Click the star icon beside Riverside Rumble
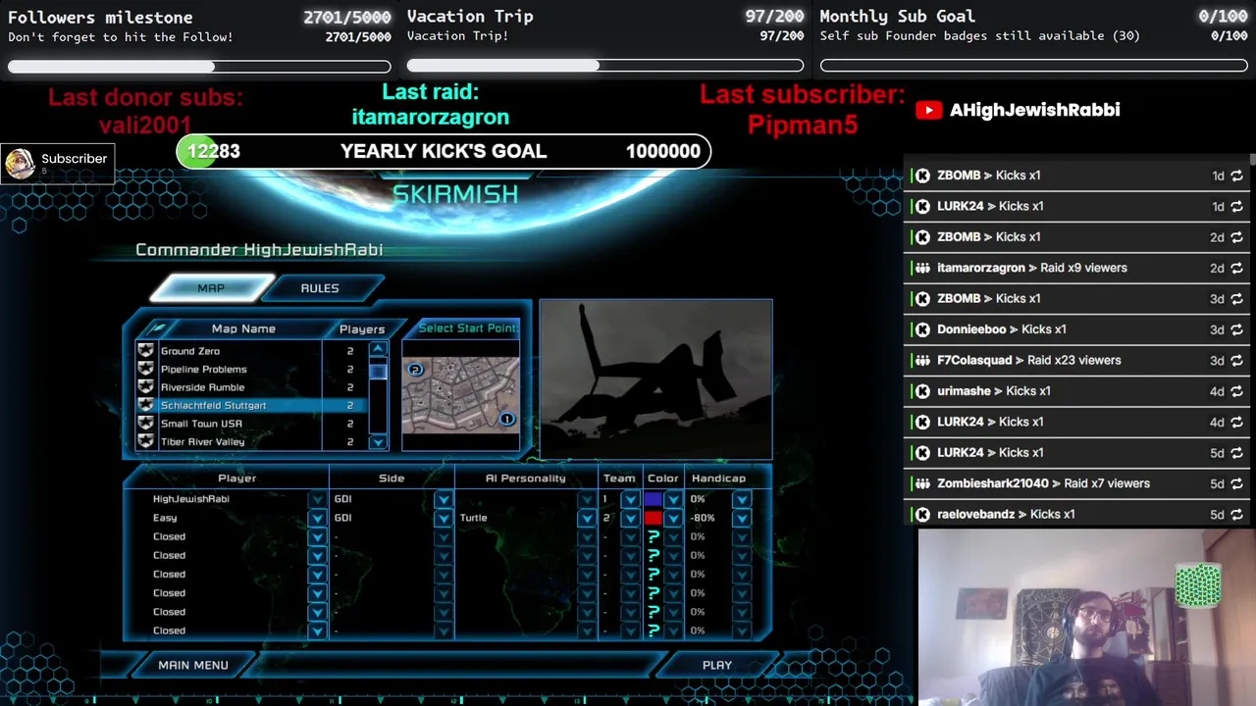Screen dimensions: 1256x706 pos(146,387)
